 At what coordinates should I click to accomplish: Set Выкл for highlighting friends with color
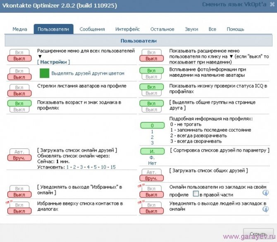(19, 77)
